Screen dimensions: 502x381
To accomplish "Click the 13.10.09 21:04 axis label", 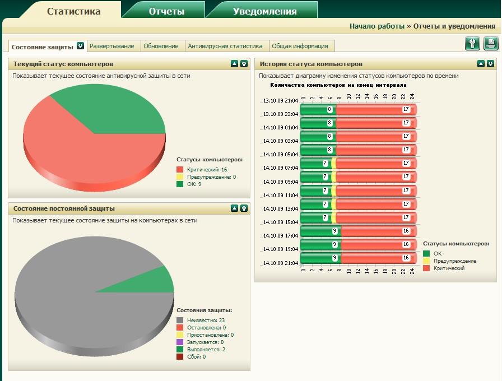I will click(x=281, y=100).
